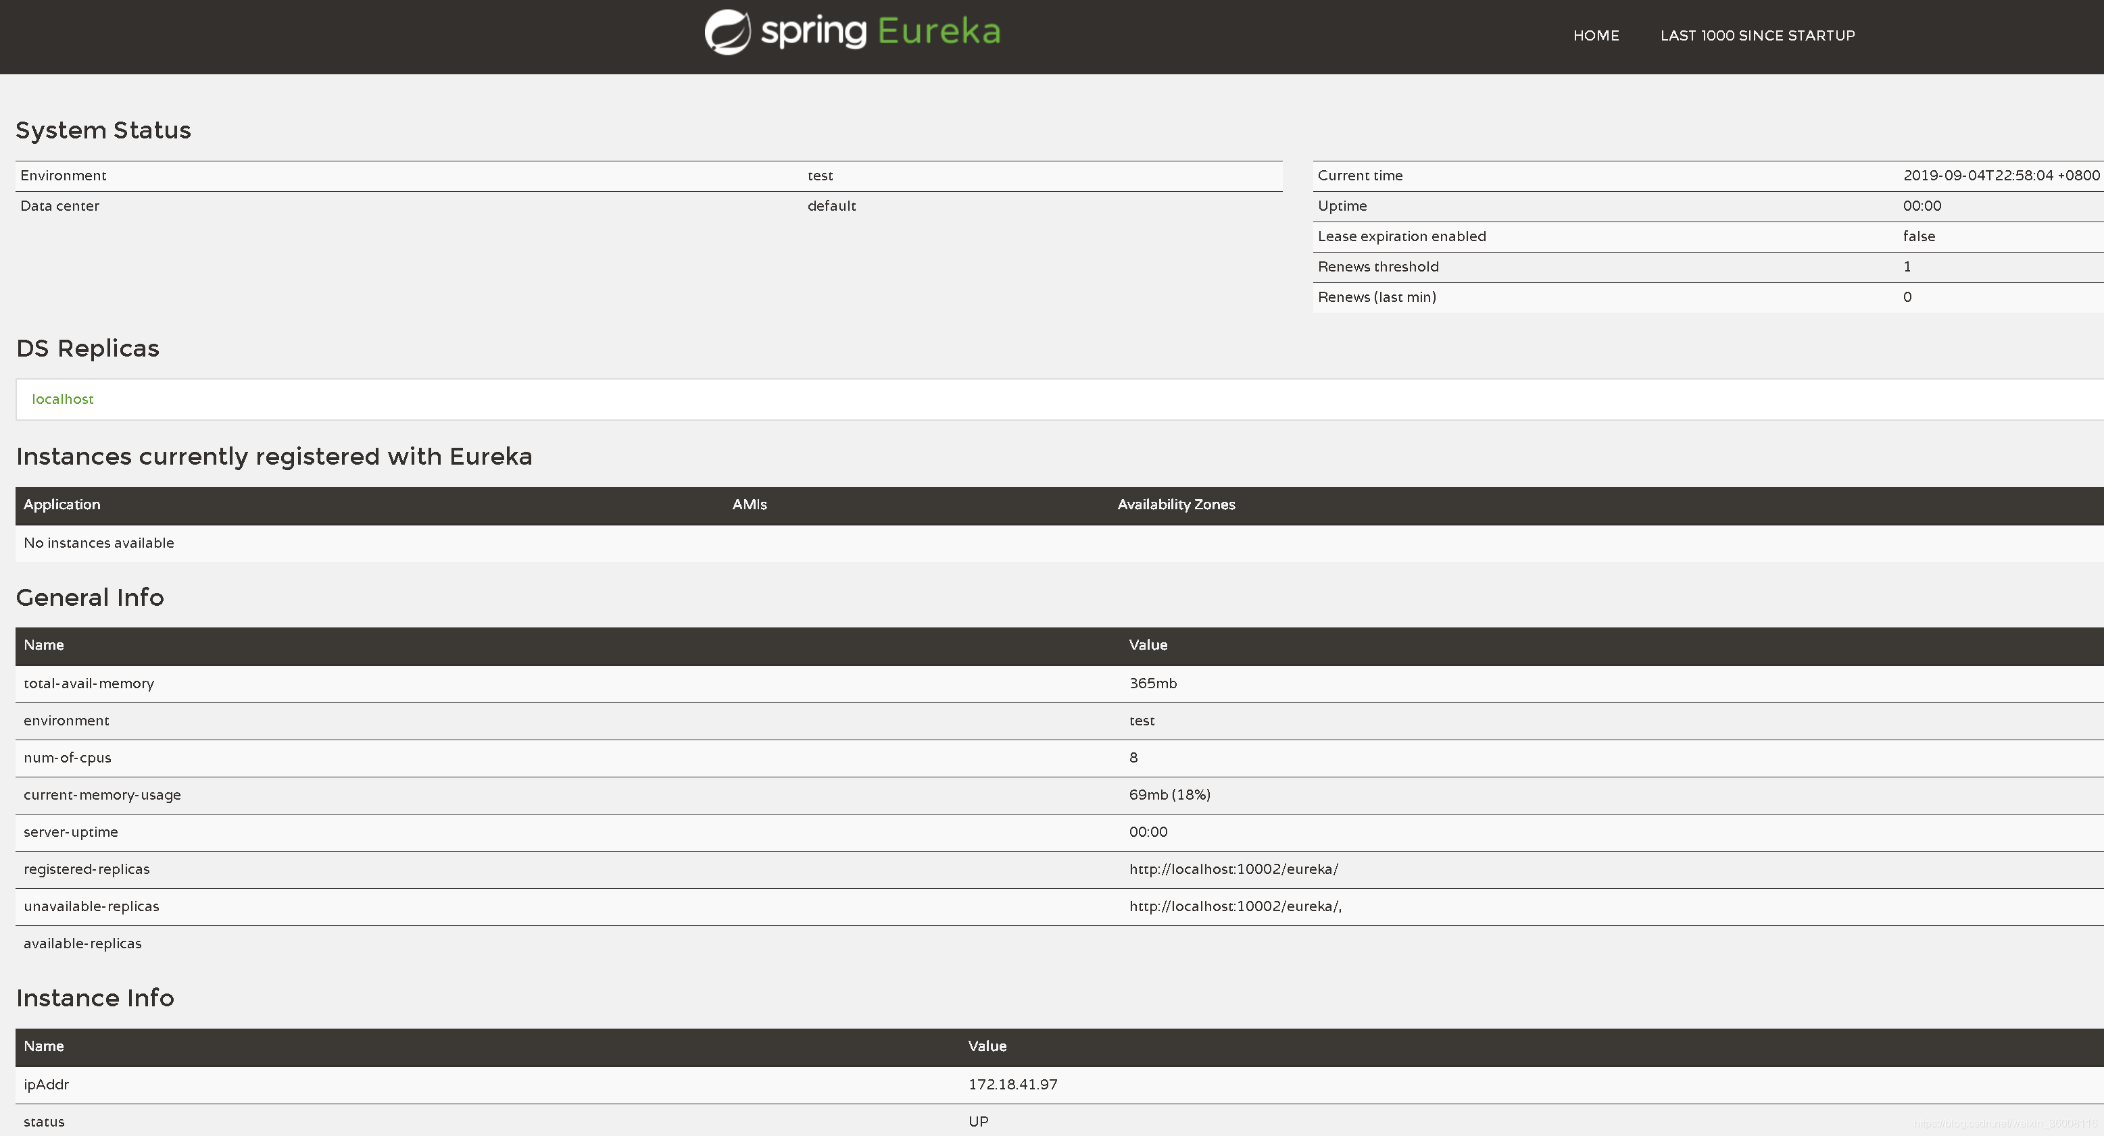Image resolution: width=2104 pixels, height=1136 pixels.
Task: Click the server-uptime row name
Action: [x=70, y=832]
